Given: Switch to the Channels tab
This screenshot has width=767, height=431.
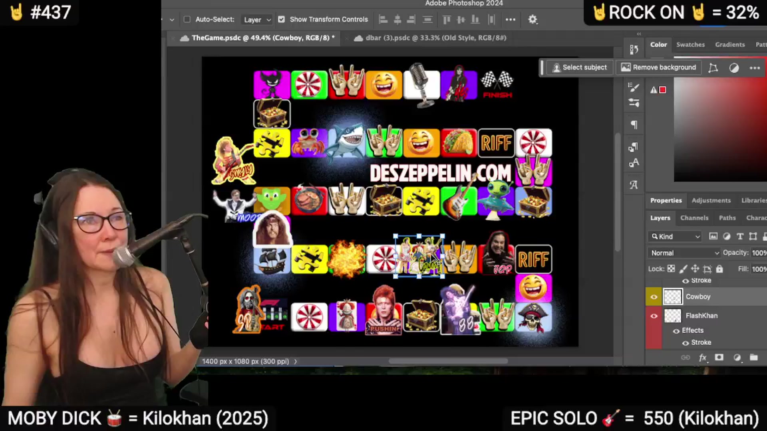Looking at the screenshot, I should (x=694, y=218).
